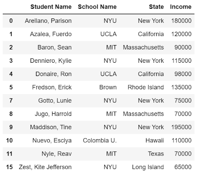Select the Hawaii state cell
The width and height of the screenshot is (201, 178).
(x=155, y=141)
